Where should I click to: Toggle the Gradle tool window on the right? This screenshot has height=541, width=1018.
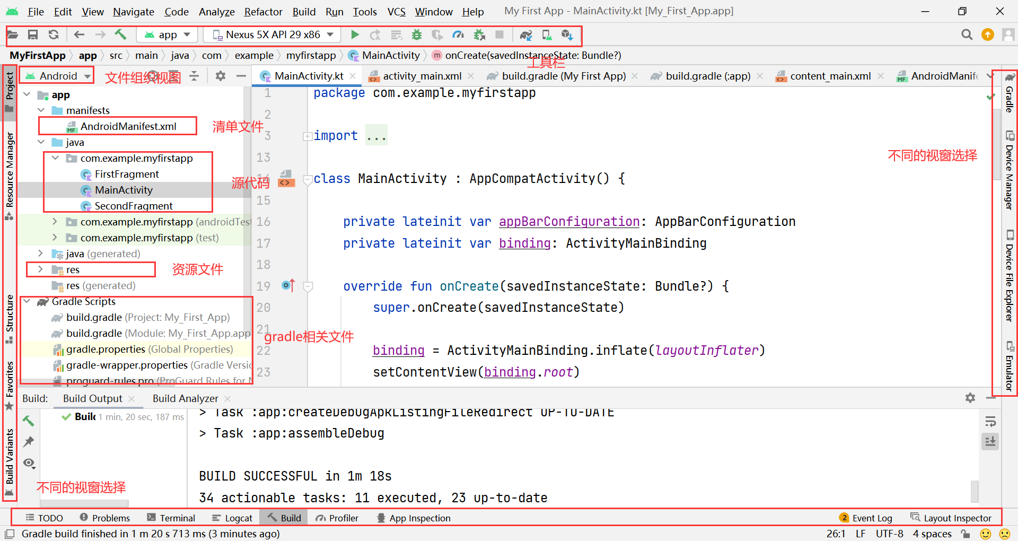[x=1010, y=92]
